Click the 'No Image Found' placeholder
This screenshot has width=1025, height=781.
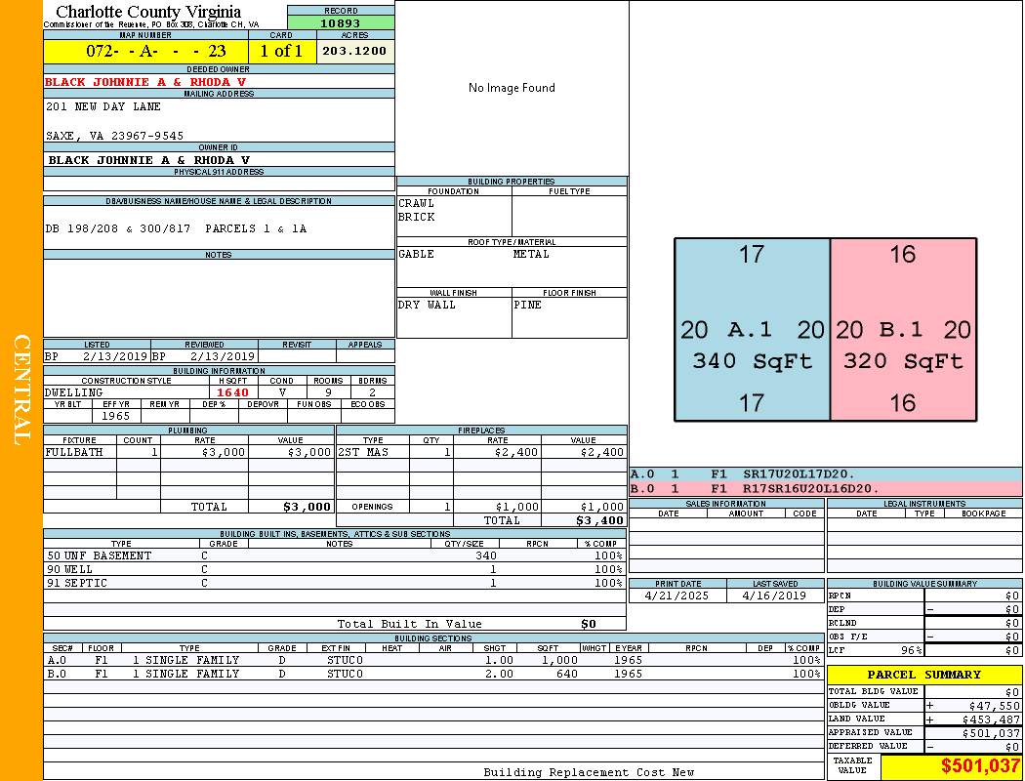click(512, 88)
